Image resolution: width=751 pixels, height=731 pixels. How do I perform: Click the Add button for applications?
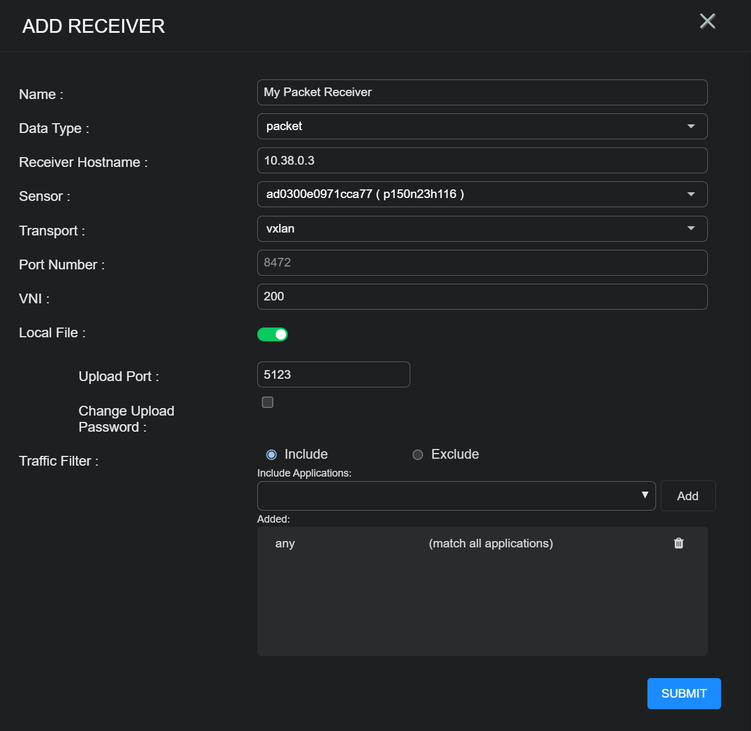click(x=688, y=496)
